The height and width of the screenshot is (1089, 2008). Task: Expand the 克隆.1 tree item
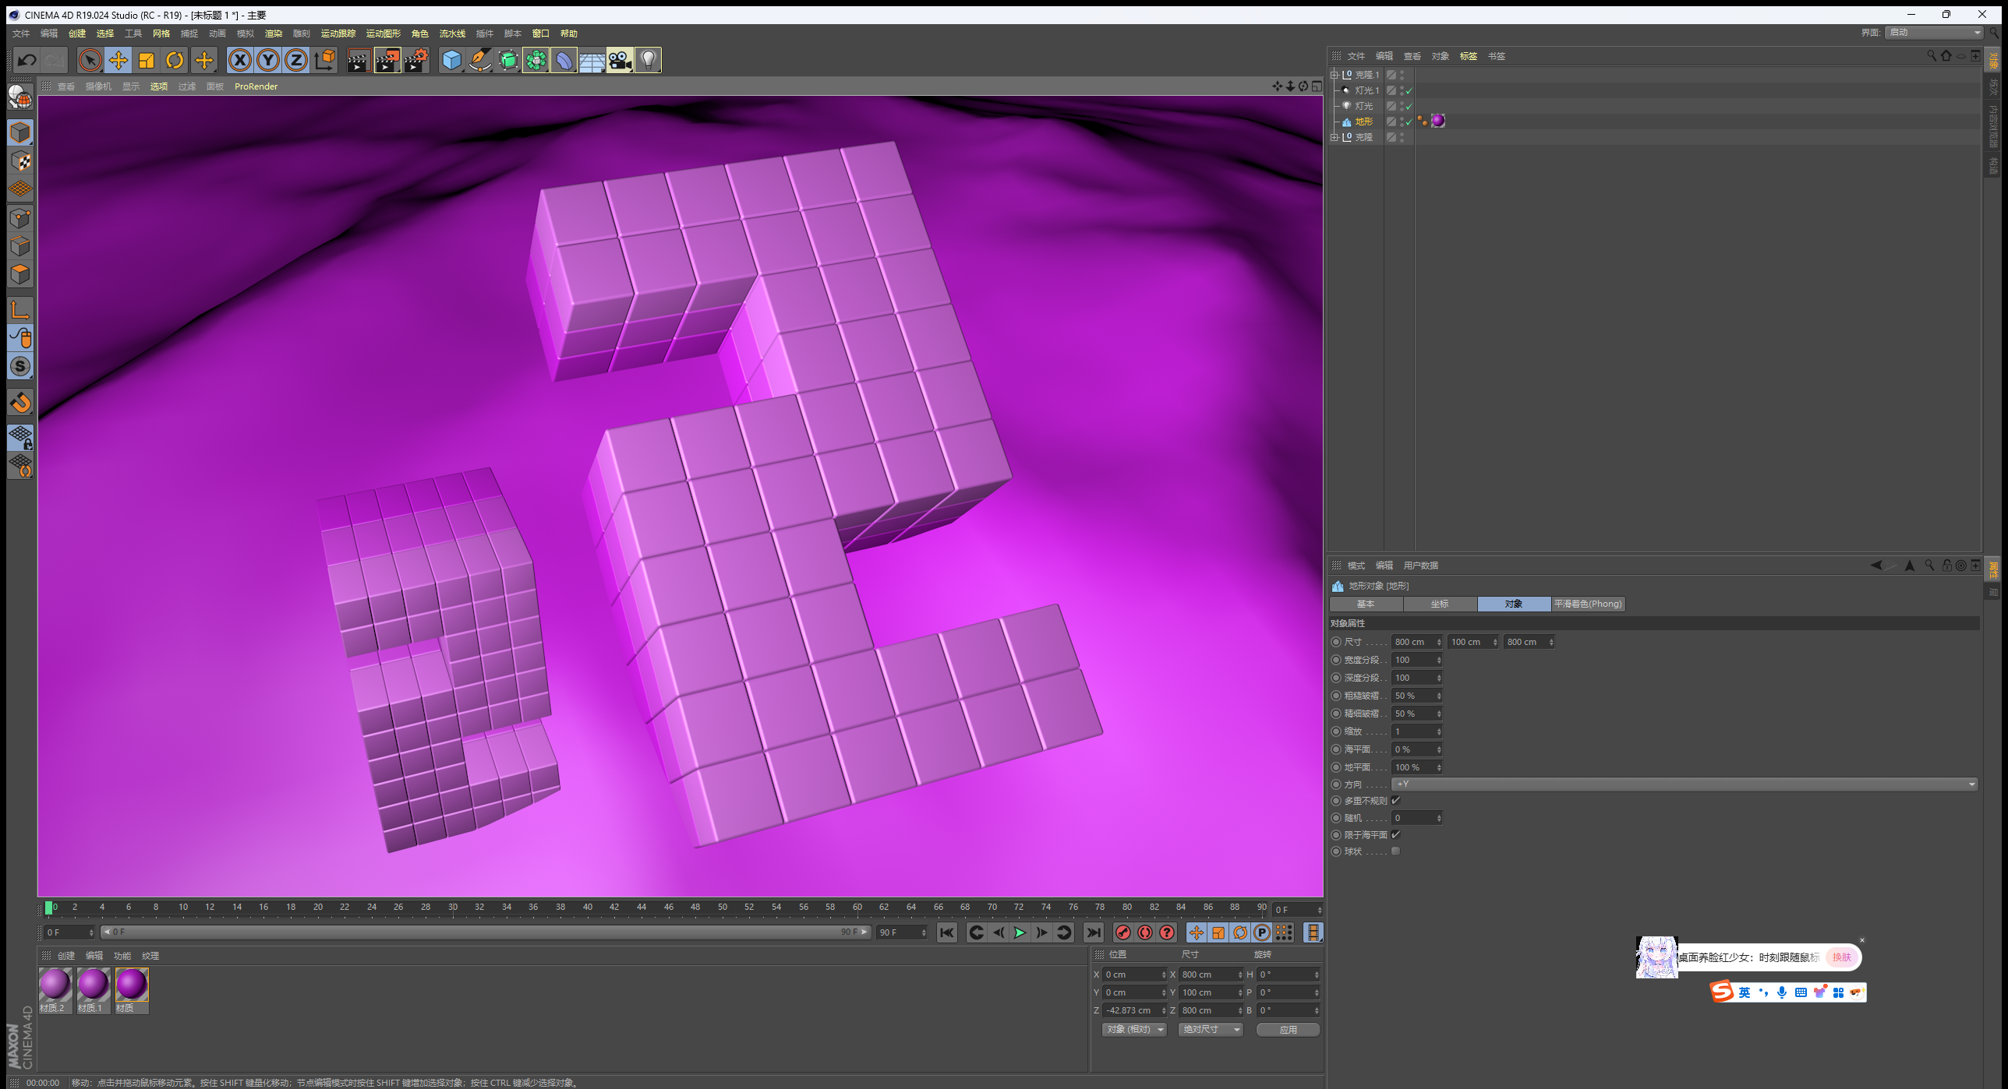[1335, 75]
